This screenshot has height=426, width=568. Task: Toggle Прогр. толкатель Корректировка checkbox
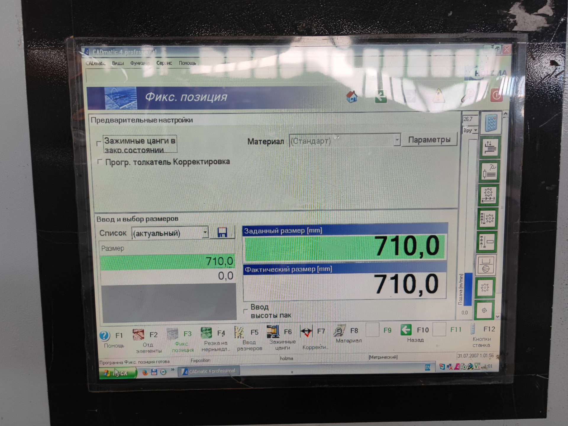tap(100, 162)
